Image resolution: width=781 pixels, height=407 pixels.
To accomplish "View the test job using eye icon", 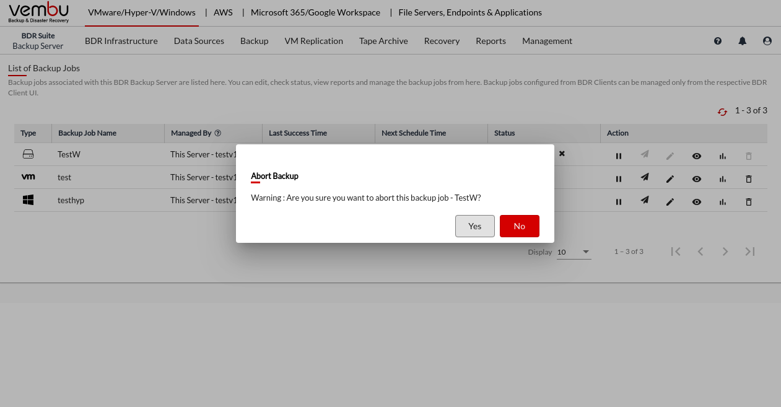I will [696, 179].
